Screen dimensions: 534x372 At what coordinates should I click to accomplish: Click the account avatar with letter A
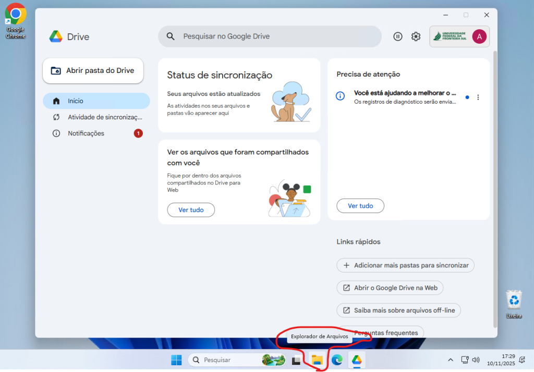[479, 36]
